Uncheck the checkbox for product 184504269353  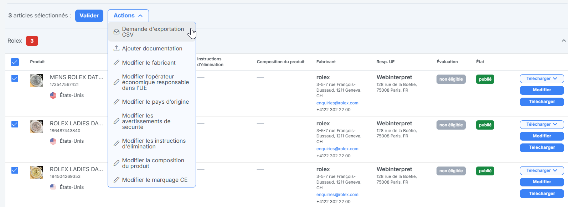point(15,170)
